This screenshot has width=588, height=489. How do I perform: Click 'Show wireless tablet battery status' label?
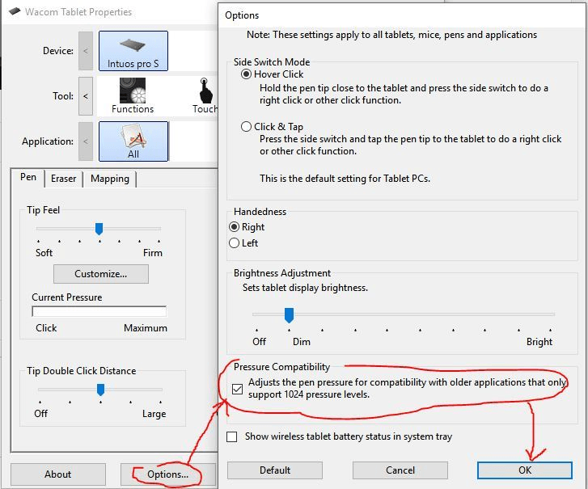(x=349, y=436)
